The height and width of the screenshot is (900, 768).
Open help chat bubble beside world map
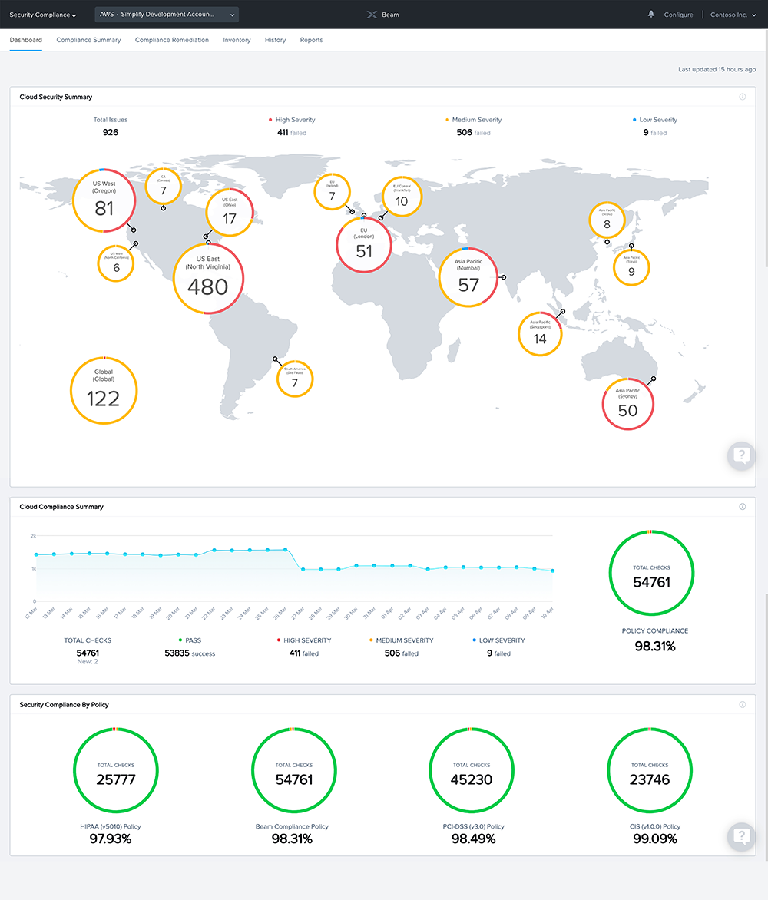(740, 455)
